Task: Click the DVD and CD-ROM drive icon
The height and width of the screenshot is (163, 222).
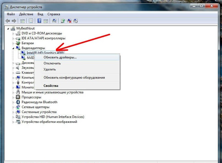Action: 18,33
